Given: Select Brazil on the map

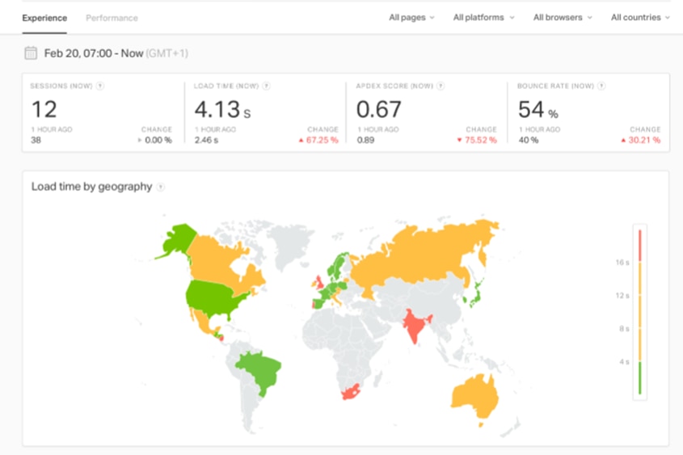Looking at the screenshot, I should 260,370.
